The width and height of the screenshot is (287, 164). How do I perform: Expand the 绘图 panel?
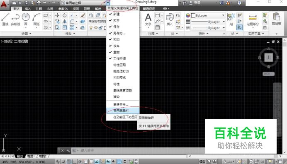[x=27, y=34]
